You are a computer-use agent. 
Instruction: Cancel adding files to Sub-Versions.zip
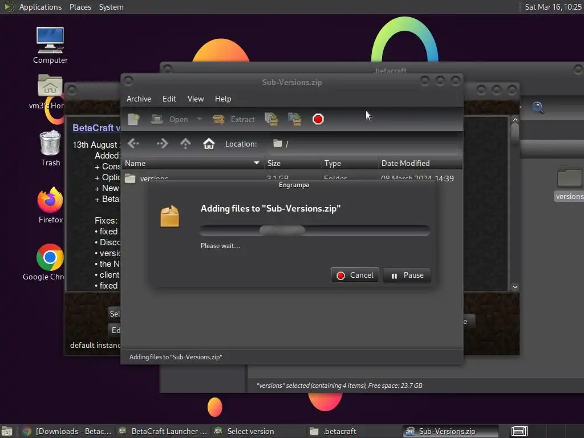pyautogui.click(x=355, y=275)
